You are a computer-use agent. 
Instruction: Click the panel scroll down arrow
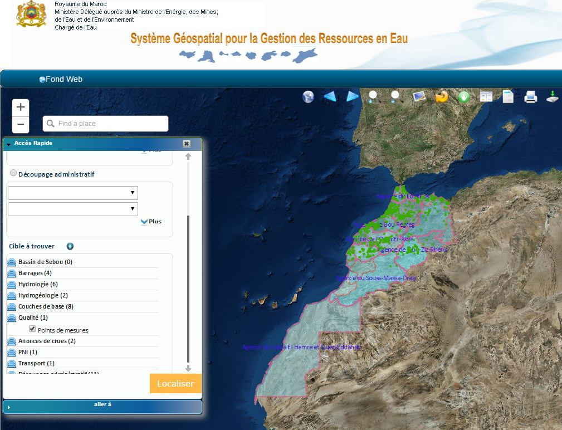188,368
